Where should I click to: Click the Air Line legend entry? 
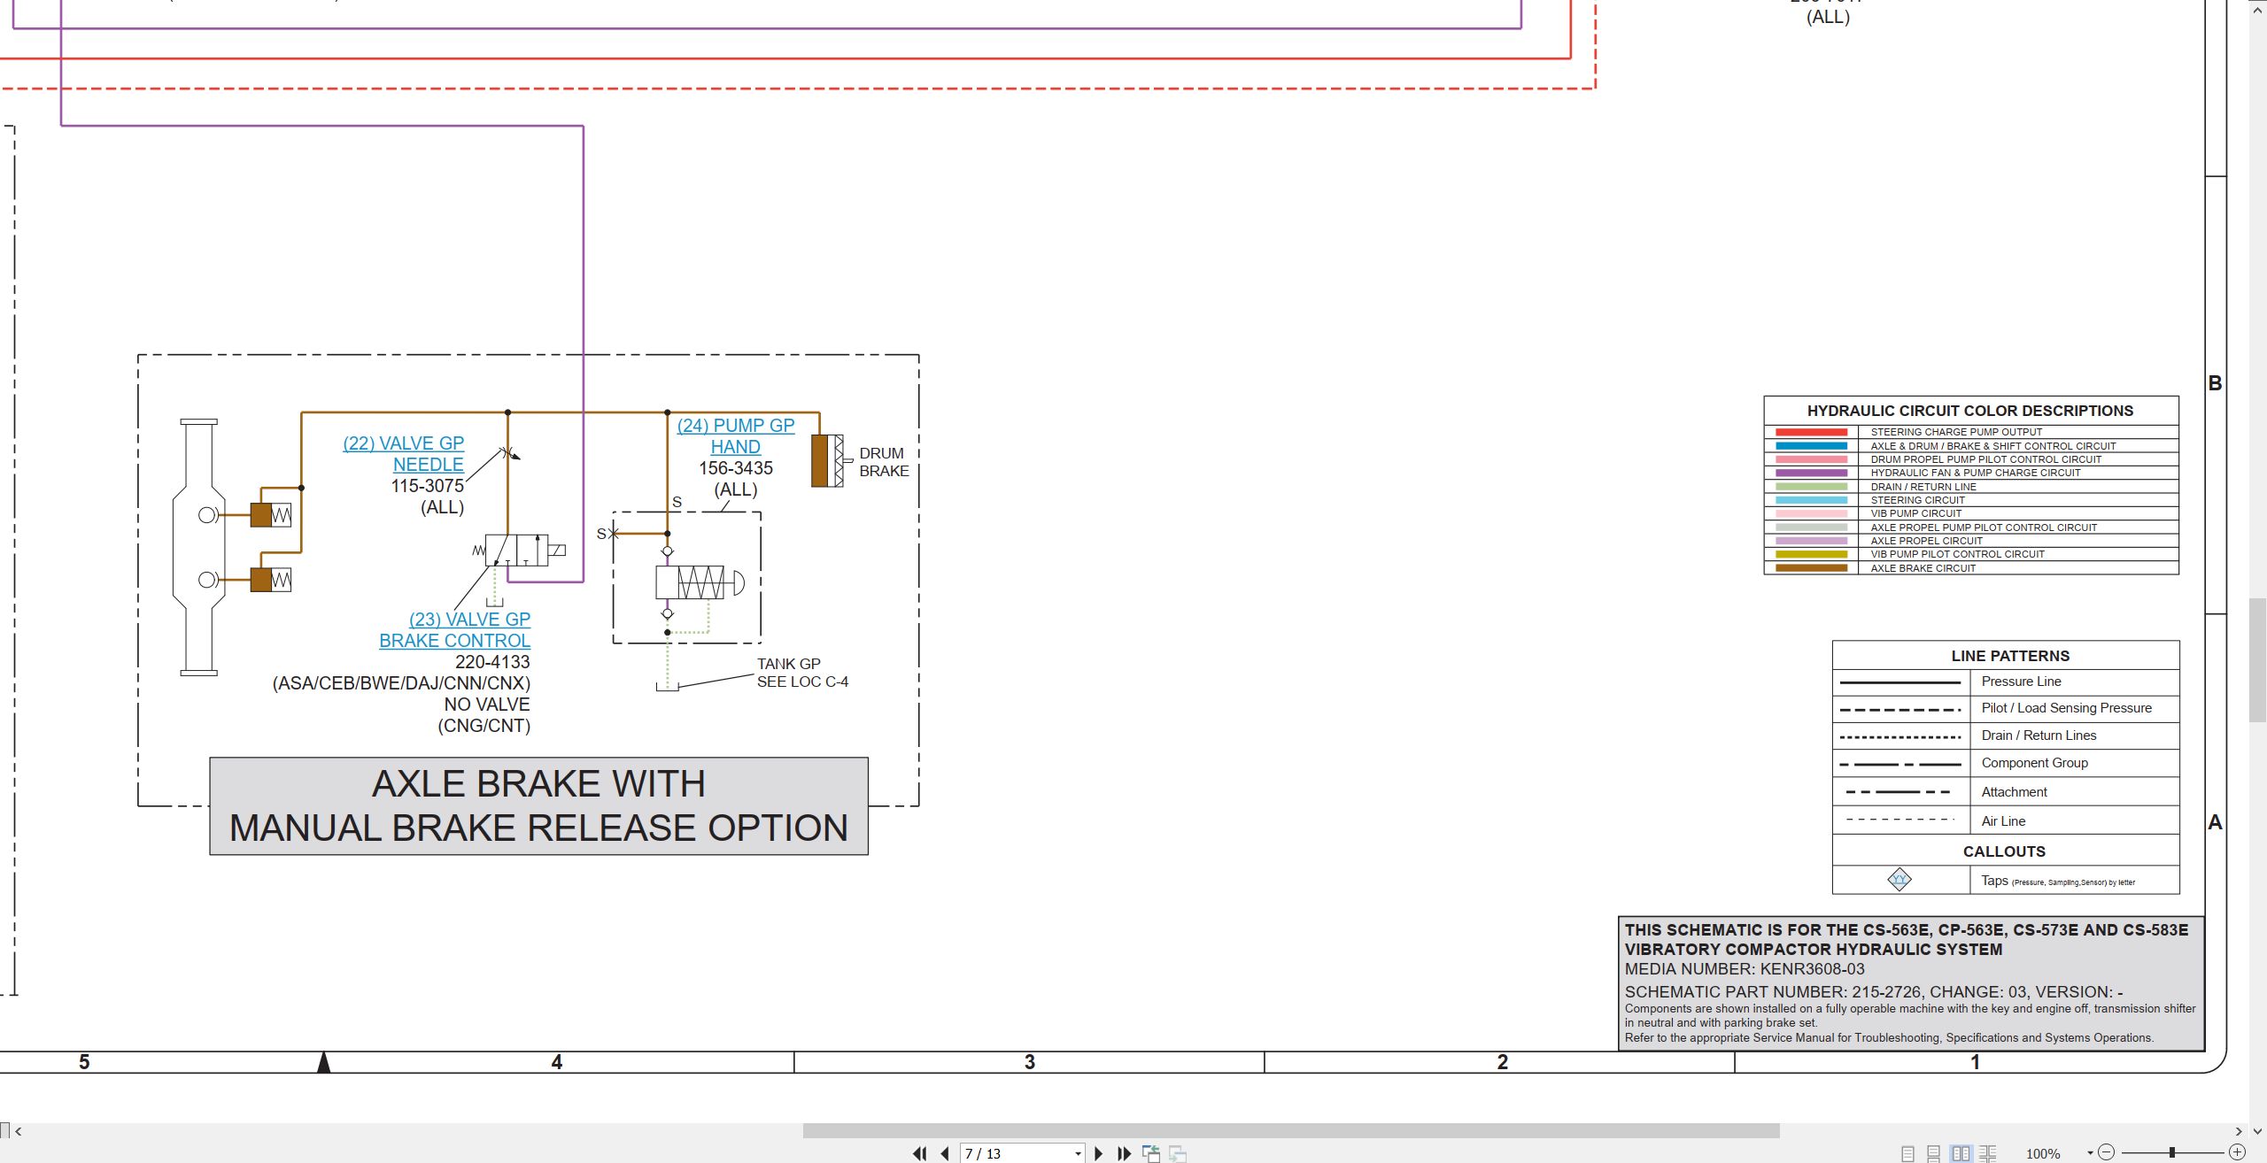pos(2003,821)
